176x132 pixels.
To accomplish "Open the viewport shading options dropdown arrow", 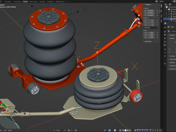I will 132,130.
